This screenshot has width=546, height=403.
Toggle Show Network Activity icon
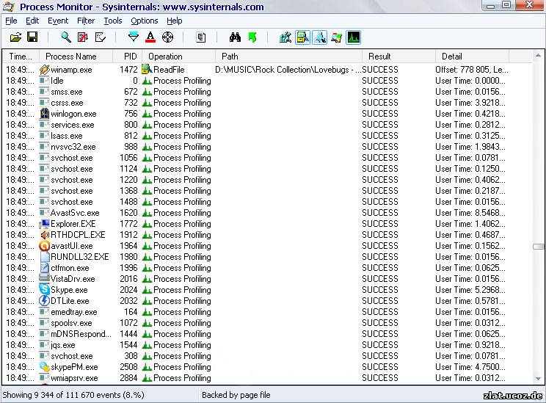319,37
